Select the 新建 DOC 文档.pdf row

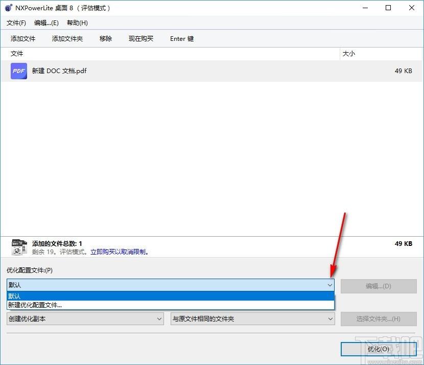point(211,71)
